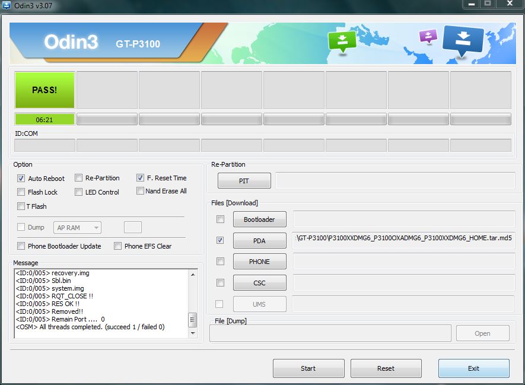Click the Bootloader file button
The image size is (525, 385).
pyautogui.click(x=259, y=219)
